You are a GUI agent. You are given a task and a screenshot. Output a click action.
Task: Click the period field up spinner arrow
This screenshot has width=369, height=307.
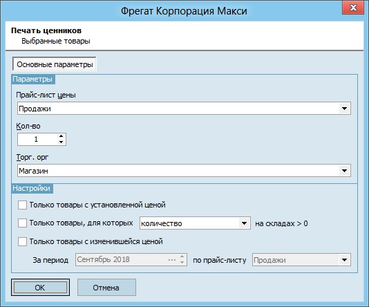(182, 257)
